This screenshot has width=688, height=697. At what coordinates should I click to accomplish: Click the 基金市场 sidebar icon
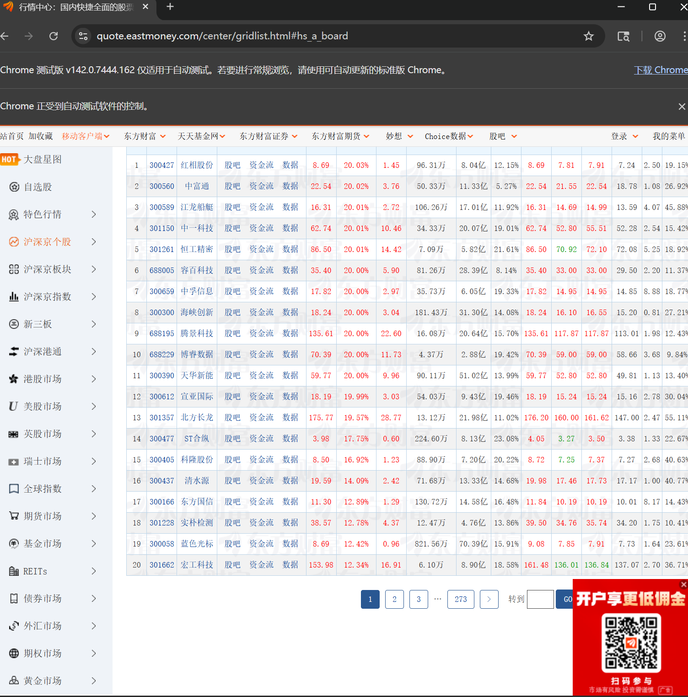click(x=14, y=543)
